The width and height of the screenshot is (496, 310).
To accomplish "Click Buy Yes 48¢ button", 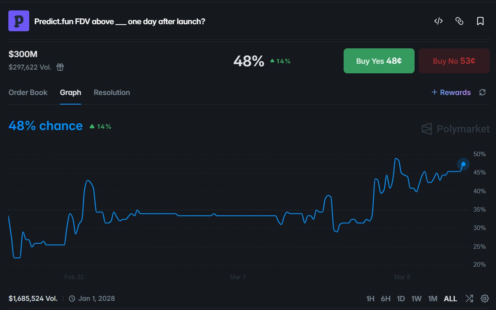I will click(x=379, y=61).
